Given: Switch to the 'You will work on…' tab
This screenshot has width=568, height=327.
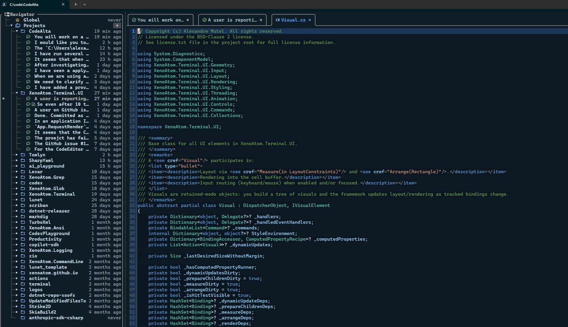Looking at the screenshot, I should [x=161, y=20].
